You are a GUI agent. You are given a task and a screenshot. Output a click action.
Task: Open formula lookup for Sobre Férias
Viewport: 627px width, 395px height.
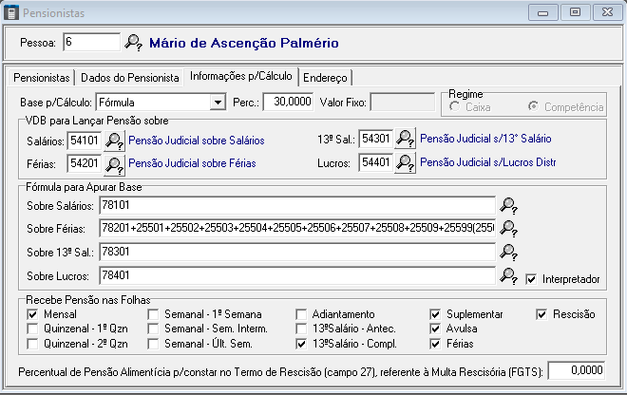(x=508, y=229)
